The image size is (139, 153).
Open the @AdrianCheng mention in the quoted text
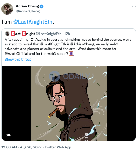click(x=82, y=44)
